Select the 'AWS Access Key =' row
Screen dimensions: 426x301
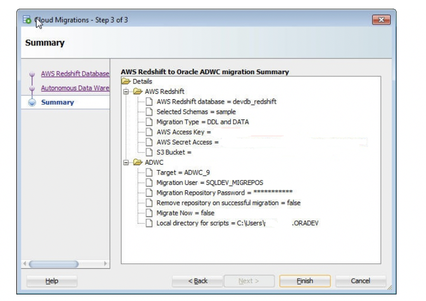coord(184,132)
